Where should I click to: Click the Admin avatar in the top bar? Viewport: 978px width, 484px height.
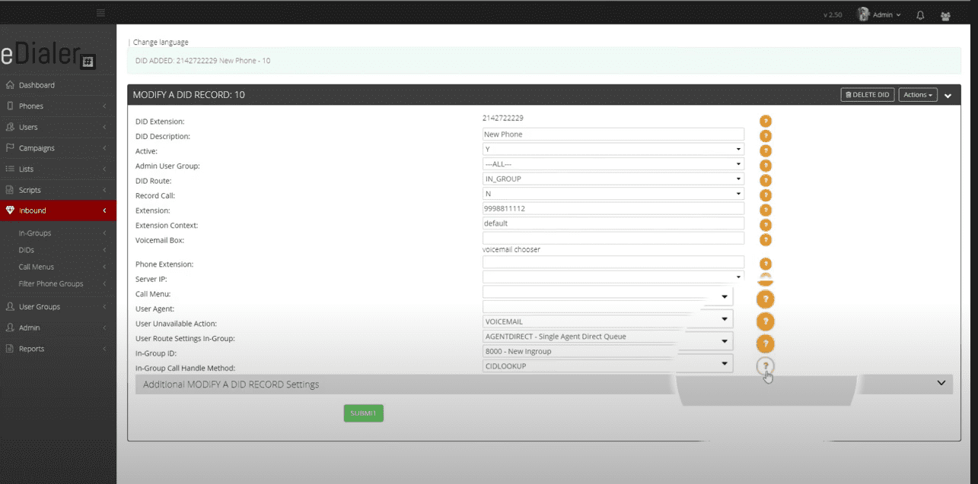(x=863, y=14)
